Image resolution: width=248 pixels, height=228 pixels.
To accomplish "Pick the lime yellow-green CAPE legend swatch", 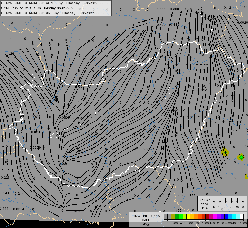I will coord(185,217).
